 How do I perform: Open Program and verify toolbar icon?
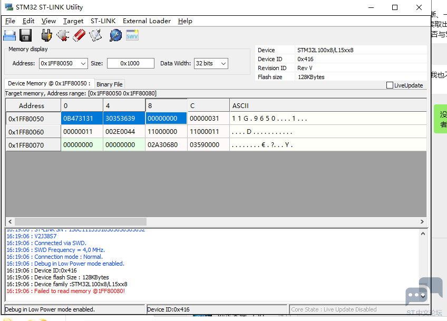pyautogui.click(x=95, y=36)
